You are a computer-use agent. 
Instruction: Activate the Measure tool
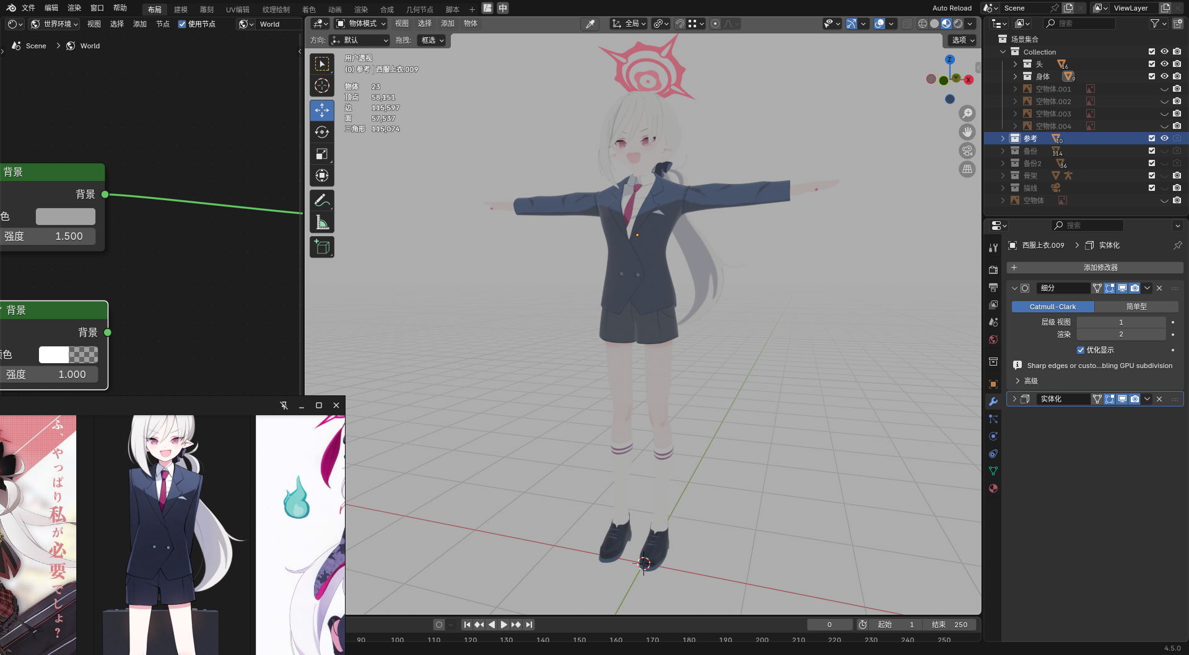point(322,222)
